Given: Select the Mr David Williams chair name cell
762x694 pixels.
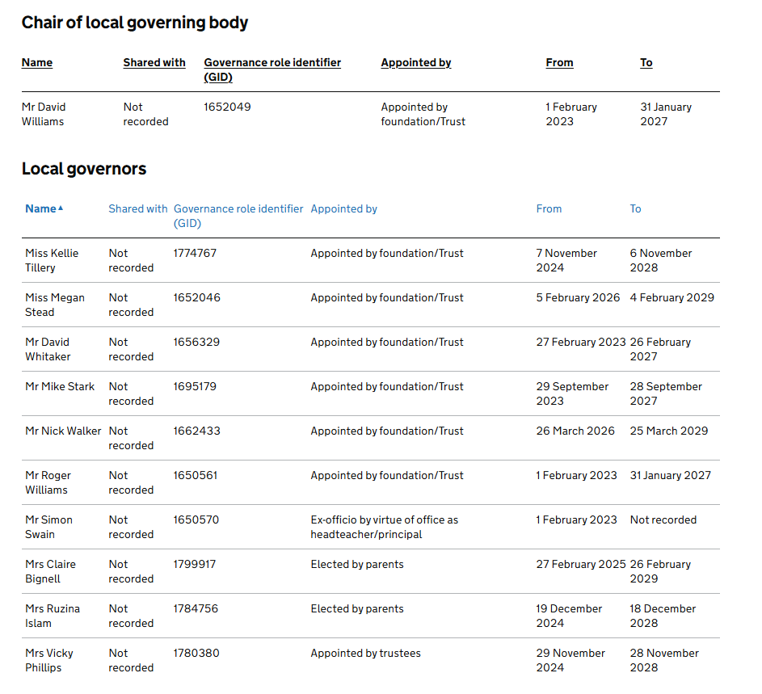Looking at the screenshot, I should tap(44, 114).
